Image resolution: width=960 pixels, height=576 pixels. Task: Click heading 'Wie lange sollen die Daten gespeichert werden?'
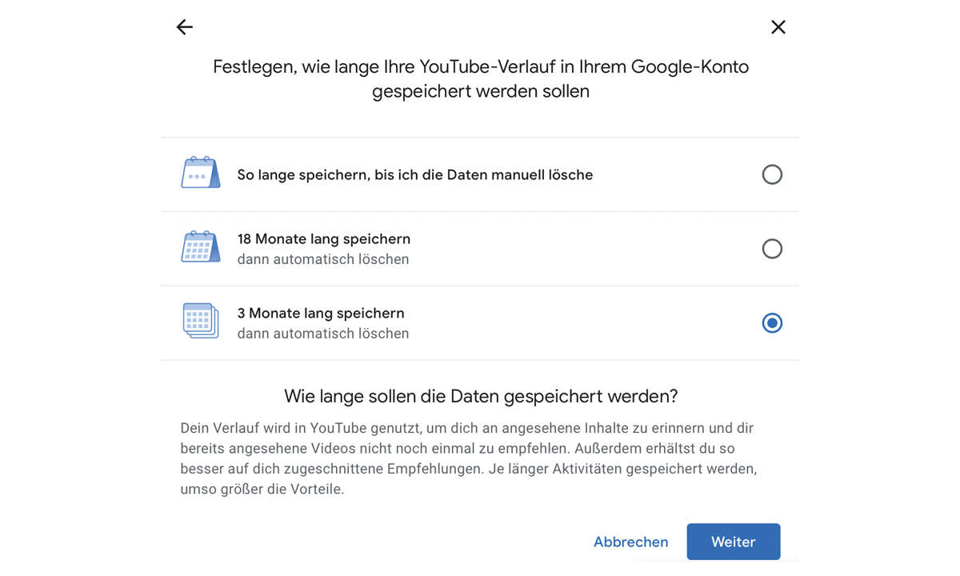pyautogui.click(x=481, y=396)
